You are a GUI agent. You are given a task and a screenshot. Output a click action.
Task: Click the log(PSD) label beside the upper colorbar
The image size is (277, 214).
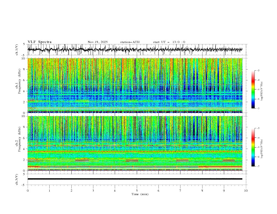pyautogui.click(x=262, y=91)
